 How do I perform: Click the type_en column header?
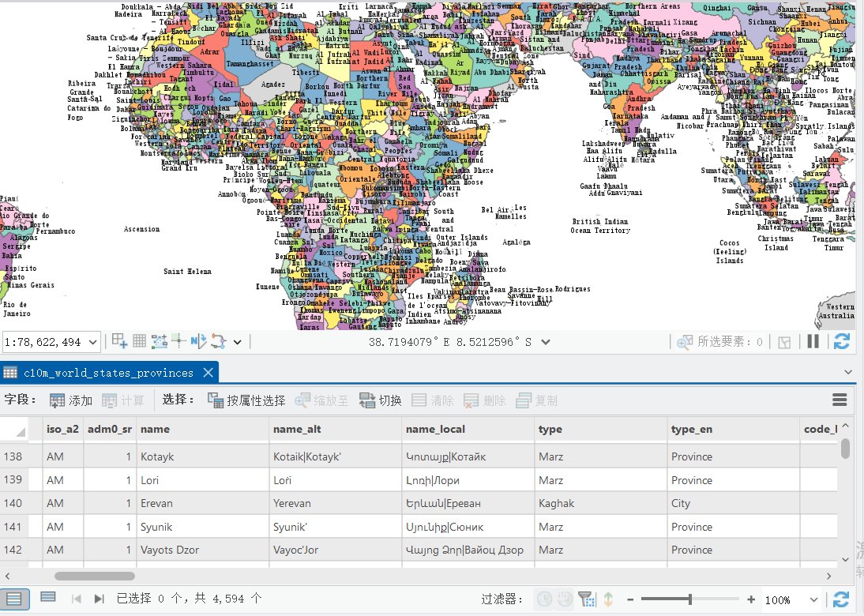click(734, 429)
